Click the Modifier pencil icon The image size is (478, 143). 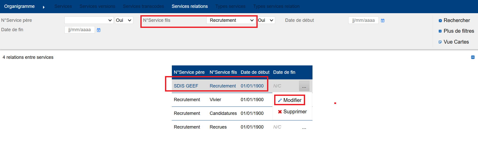click(x=280, y=100)
